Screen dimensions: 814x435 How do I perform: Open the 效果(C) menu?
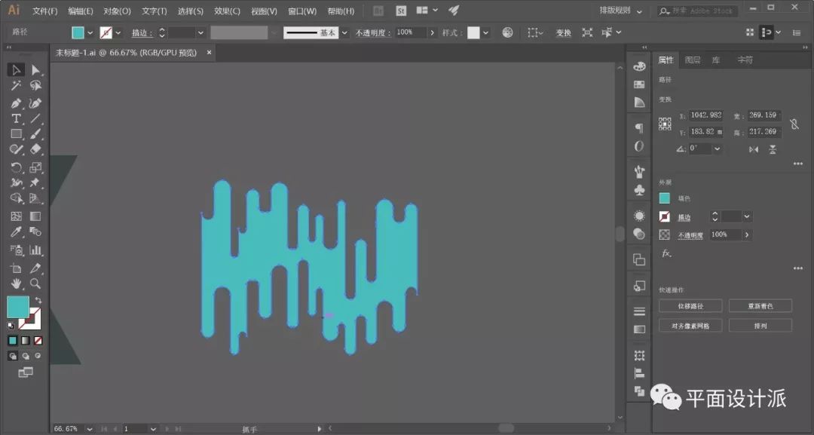pyautogui.click(x=227, y=11)
